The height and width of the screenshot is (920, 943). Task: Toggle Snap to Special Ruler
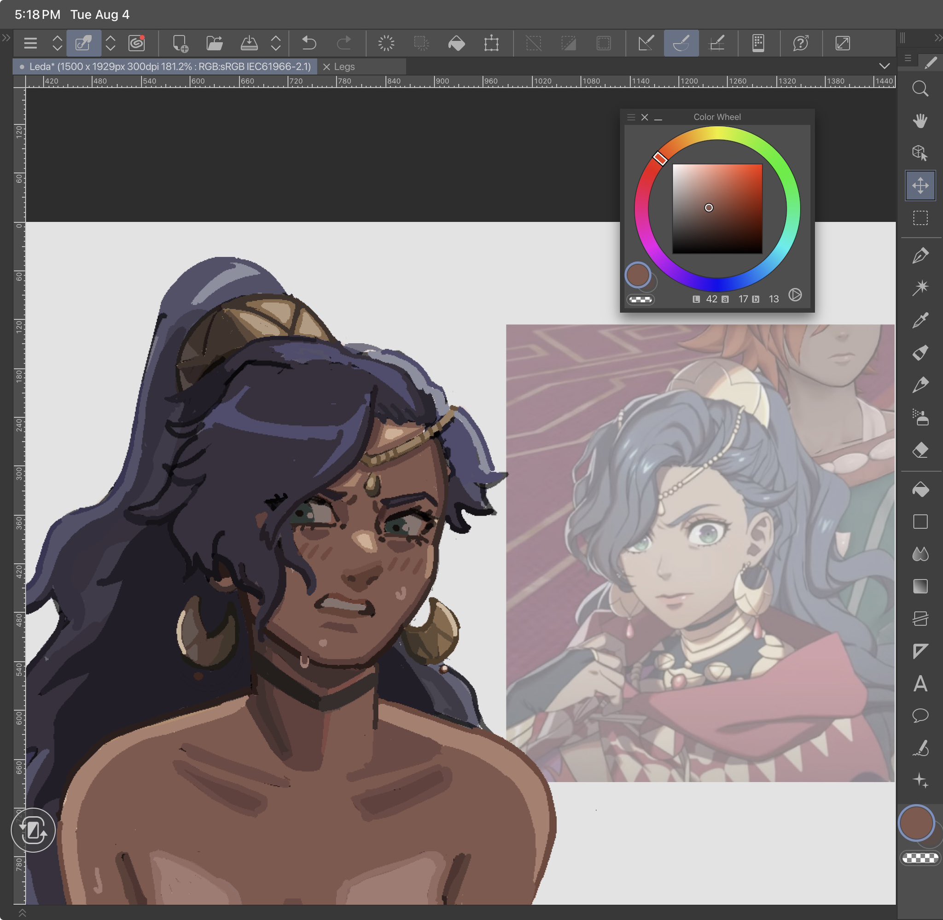pyautogui.click(x=681, y=43)
